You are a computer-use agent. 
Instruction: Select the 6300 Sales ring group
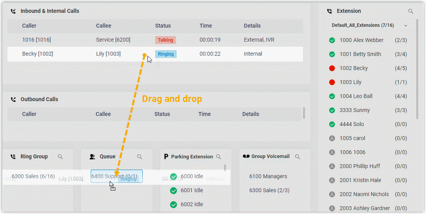[x=33, y=176]
